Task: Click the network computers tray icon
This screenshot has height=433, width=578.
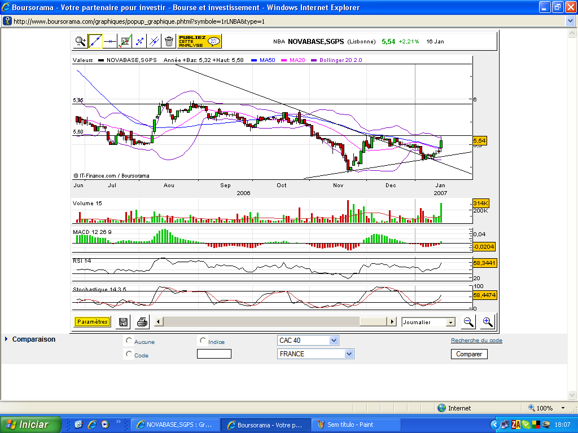Action: [x=505, y=425]
